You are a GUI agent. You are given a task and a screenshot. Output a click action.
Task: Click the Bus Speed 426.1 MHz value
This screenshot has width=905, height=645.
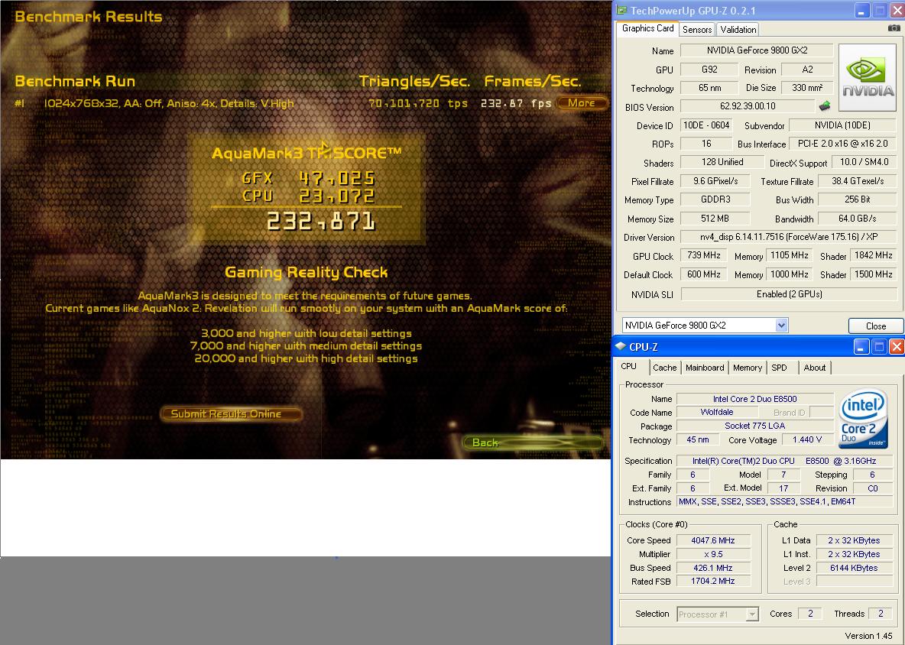click(x=713, y=569)
